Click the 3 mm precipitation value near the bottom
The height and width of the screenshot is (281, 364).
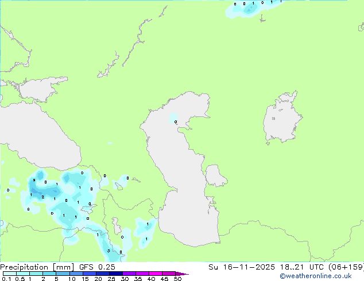[x=109, y=250]
